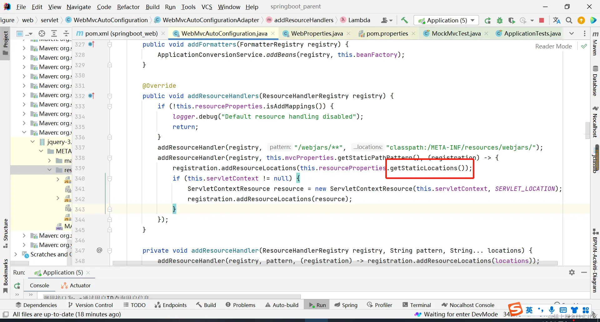
Task: Open Run panel settings gear
Action: tap(572, 272)
